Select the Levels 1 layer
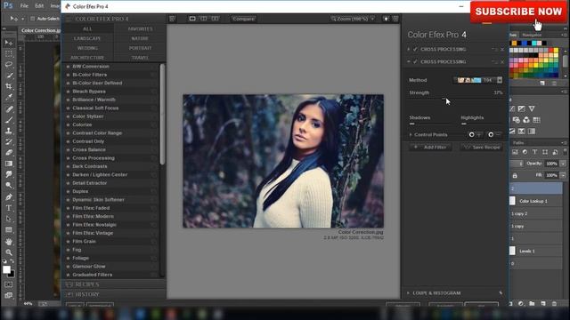 click(535, 251)
